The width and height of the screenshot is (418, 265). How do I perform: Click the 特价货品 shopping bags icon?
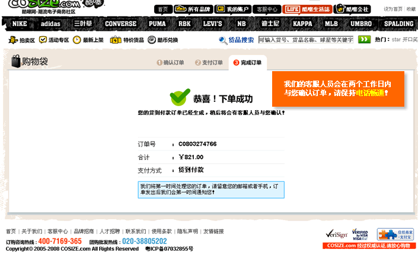point(116,40)
